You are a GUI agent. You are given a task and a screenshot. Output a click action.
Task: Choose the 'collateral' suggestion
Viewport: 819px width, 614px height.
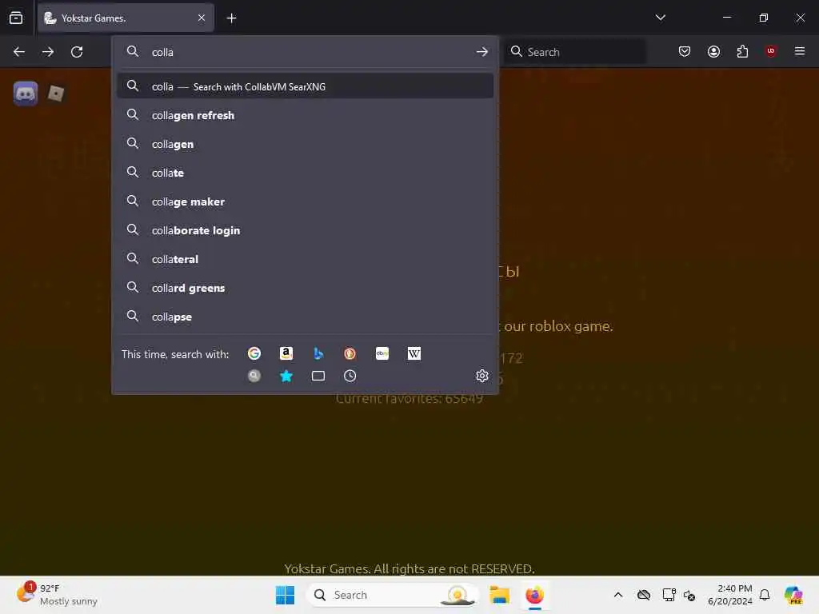coord(305,259)
